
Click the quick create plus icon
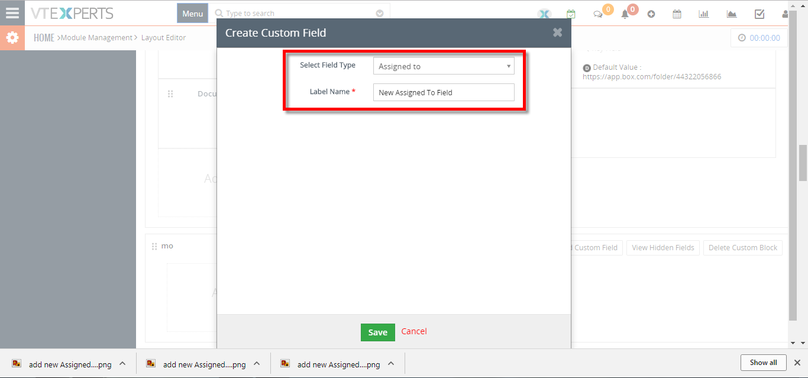point(651,14)
